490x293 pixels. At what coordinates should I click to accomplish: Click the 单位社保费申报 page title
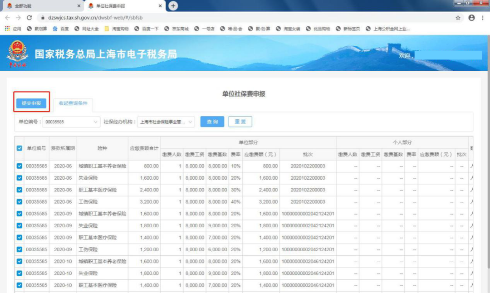pyautogui.click(x=244, y=94)
